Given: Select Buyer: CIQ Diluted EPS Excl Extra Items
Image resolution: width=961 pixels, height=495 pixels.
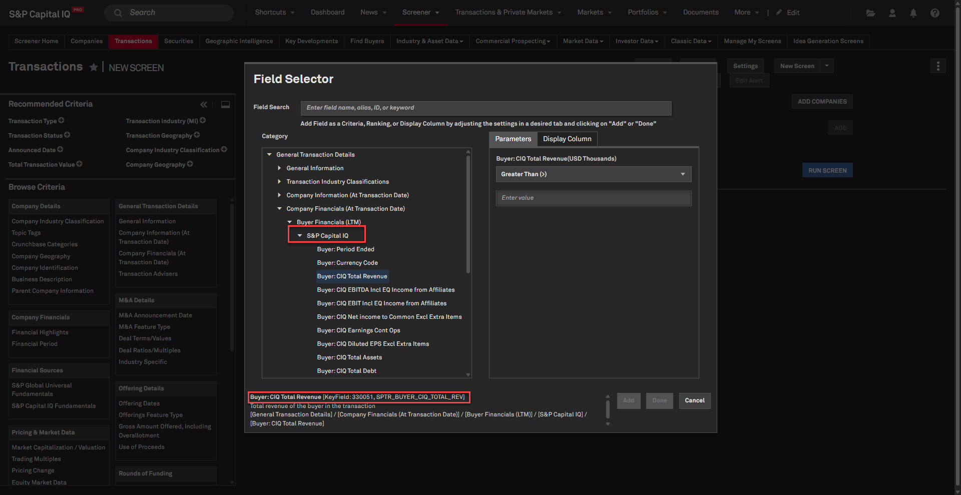Looking at the screenshot, I should (x=373, y=344).
